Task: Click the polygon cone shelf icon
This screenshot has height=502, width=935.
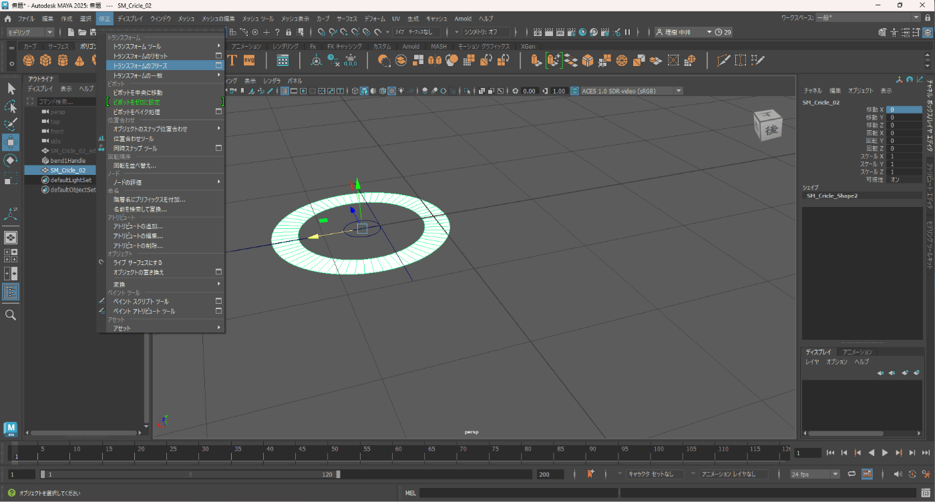Action: (x=79, y=61)
